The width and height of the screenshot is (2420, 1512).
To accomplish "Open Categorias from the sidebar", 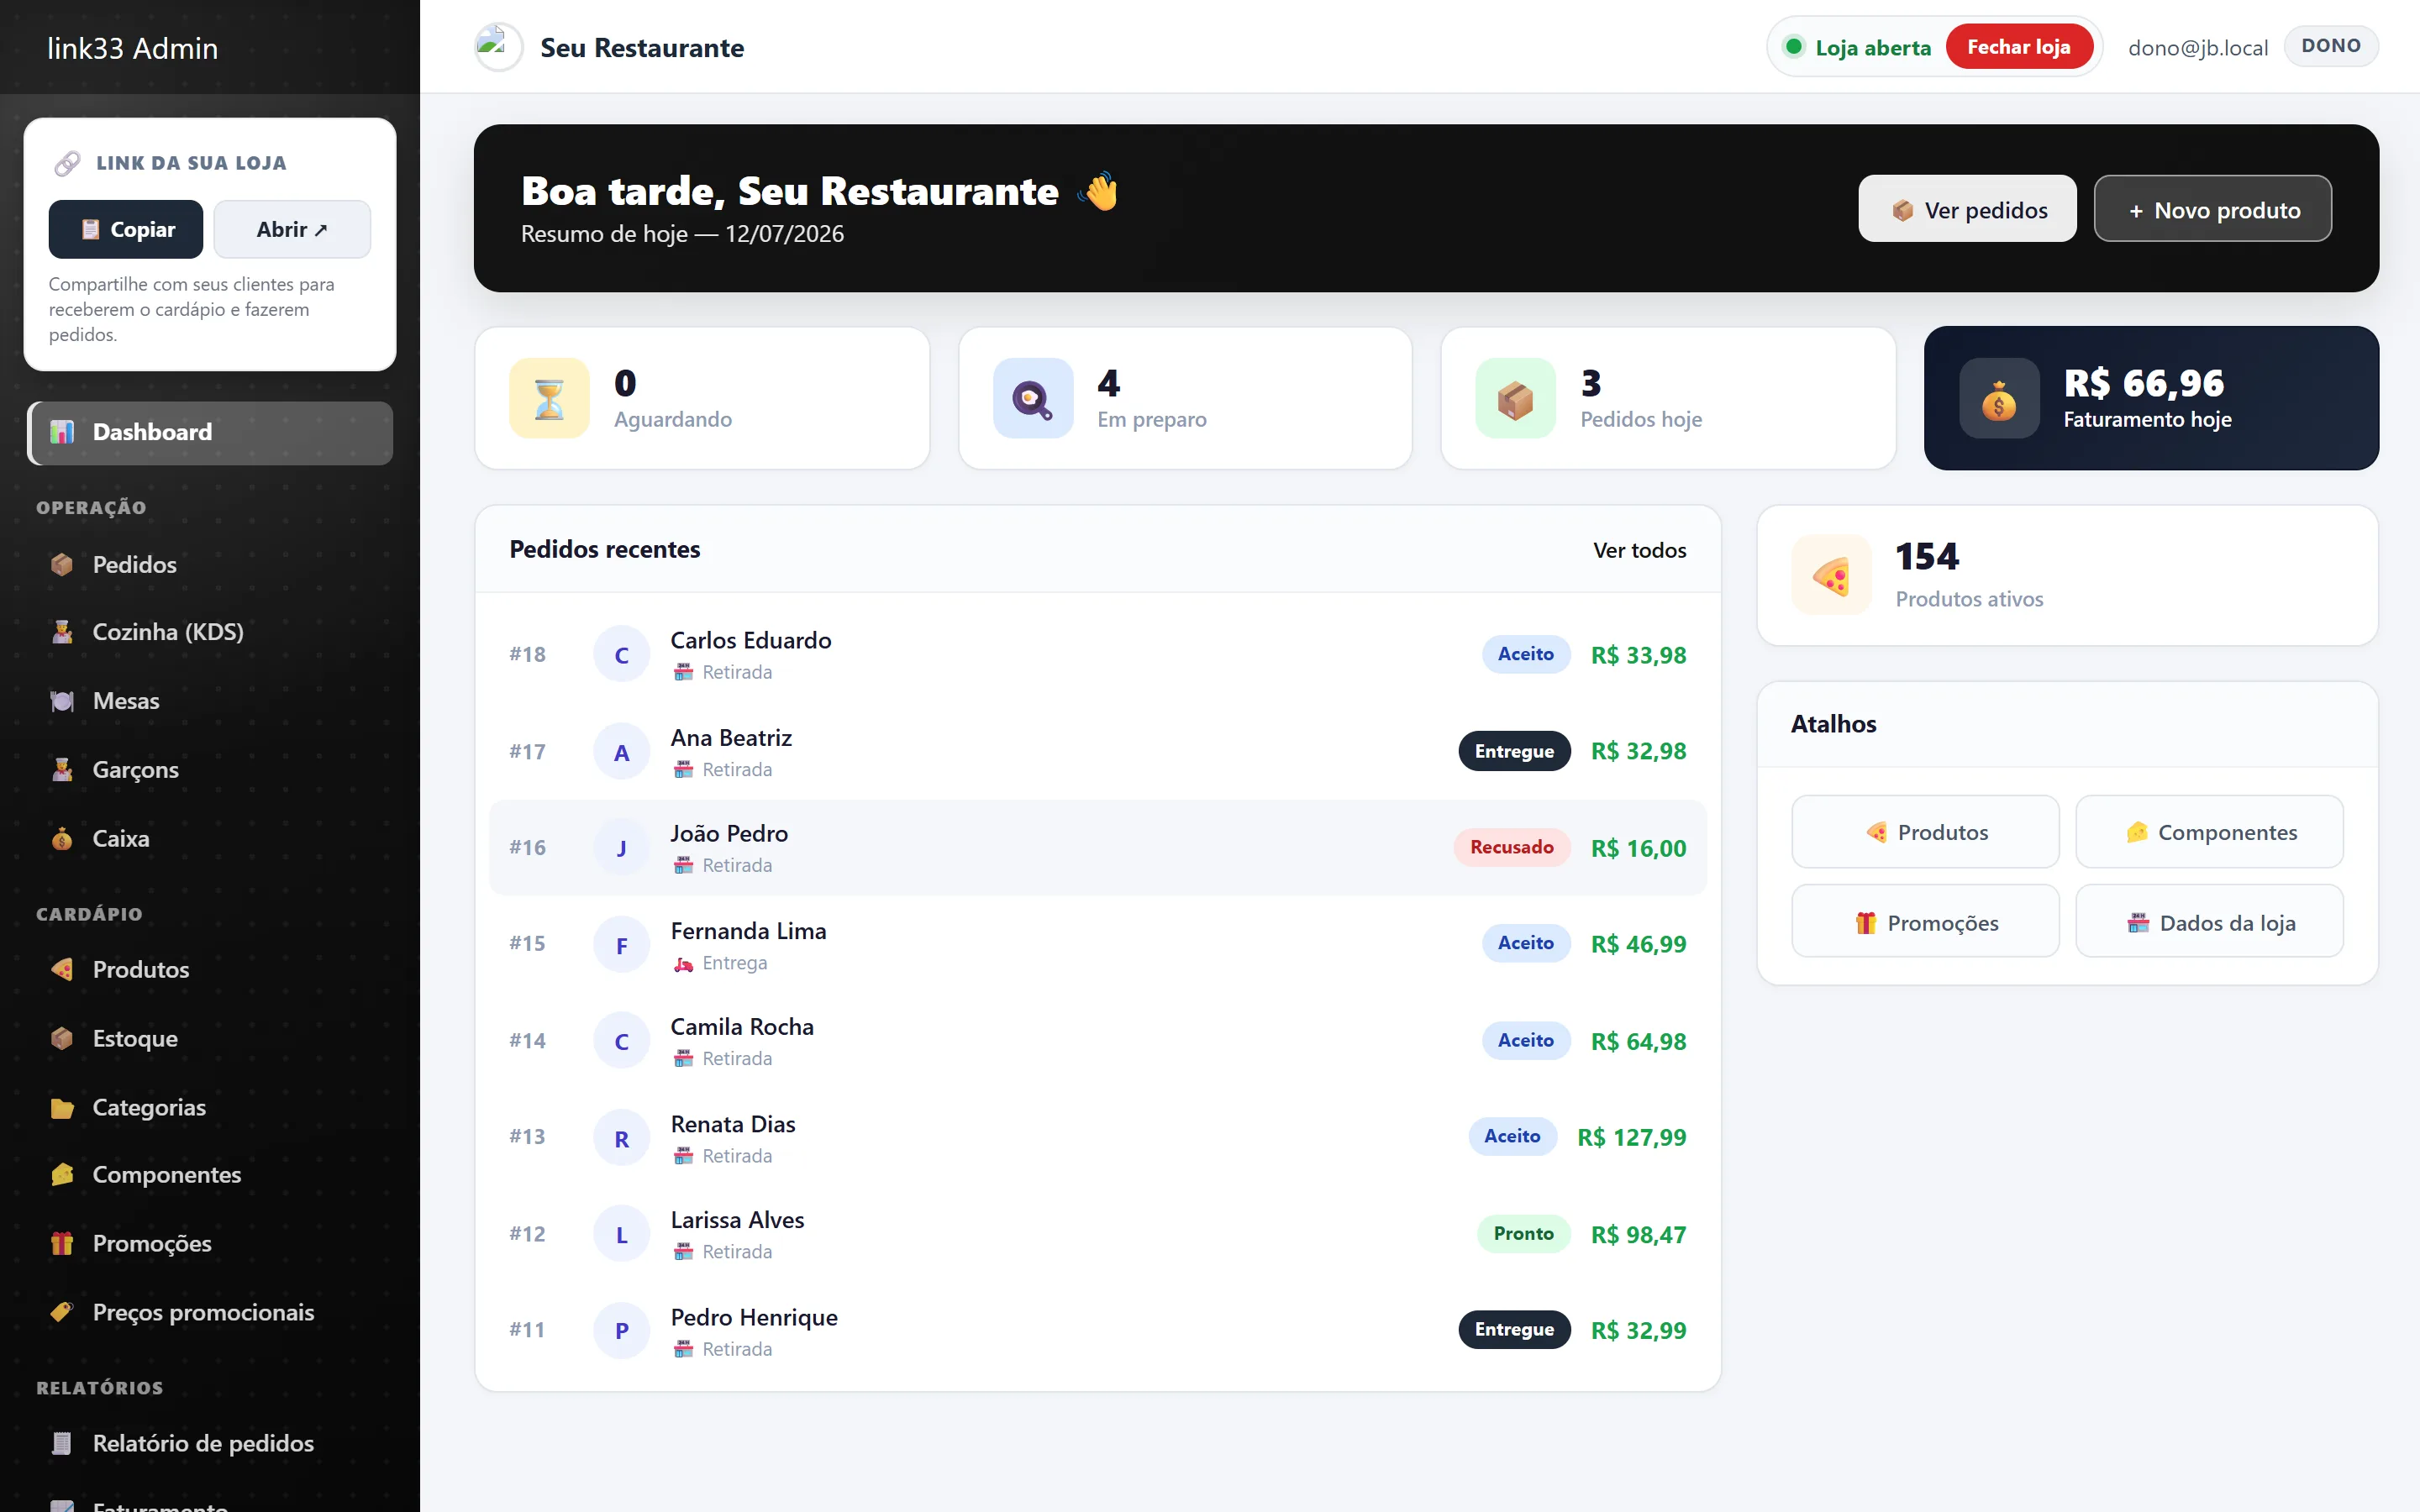I will coord(210,1108).
